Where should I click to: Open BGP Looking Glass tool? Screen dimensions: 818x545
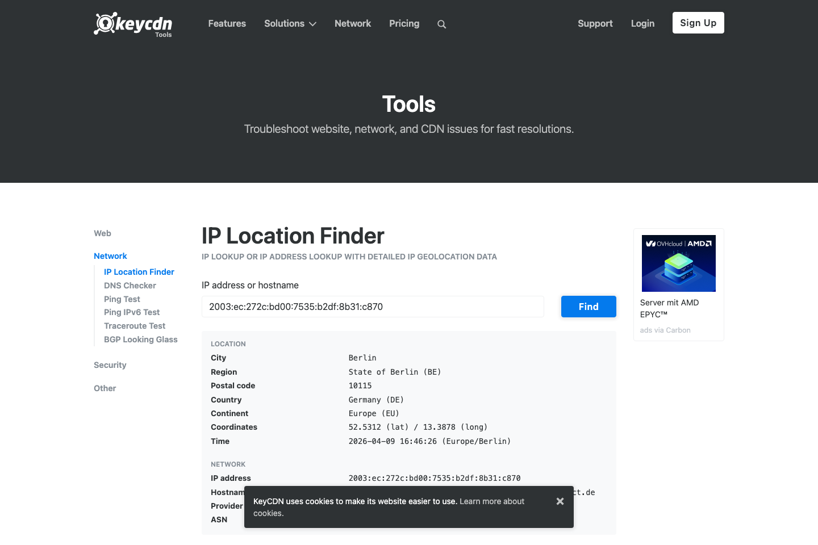click(140, 339)
